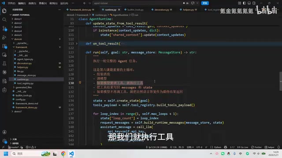Image resolution: width=282 pixels, height=158 pixels.
Task: Switch to the decorators.py tab
Action: [x=162, y=10]
